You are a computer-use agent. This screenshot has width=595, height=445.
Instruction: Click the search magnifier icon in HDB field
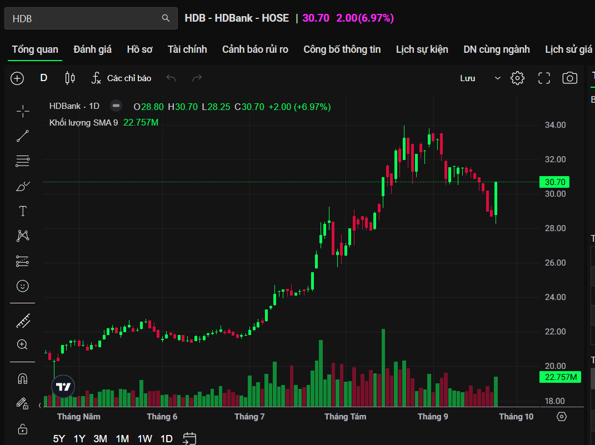166,18
